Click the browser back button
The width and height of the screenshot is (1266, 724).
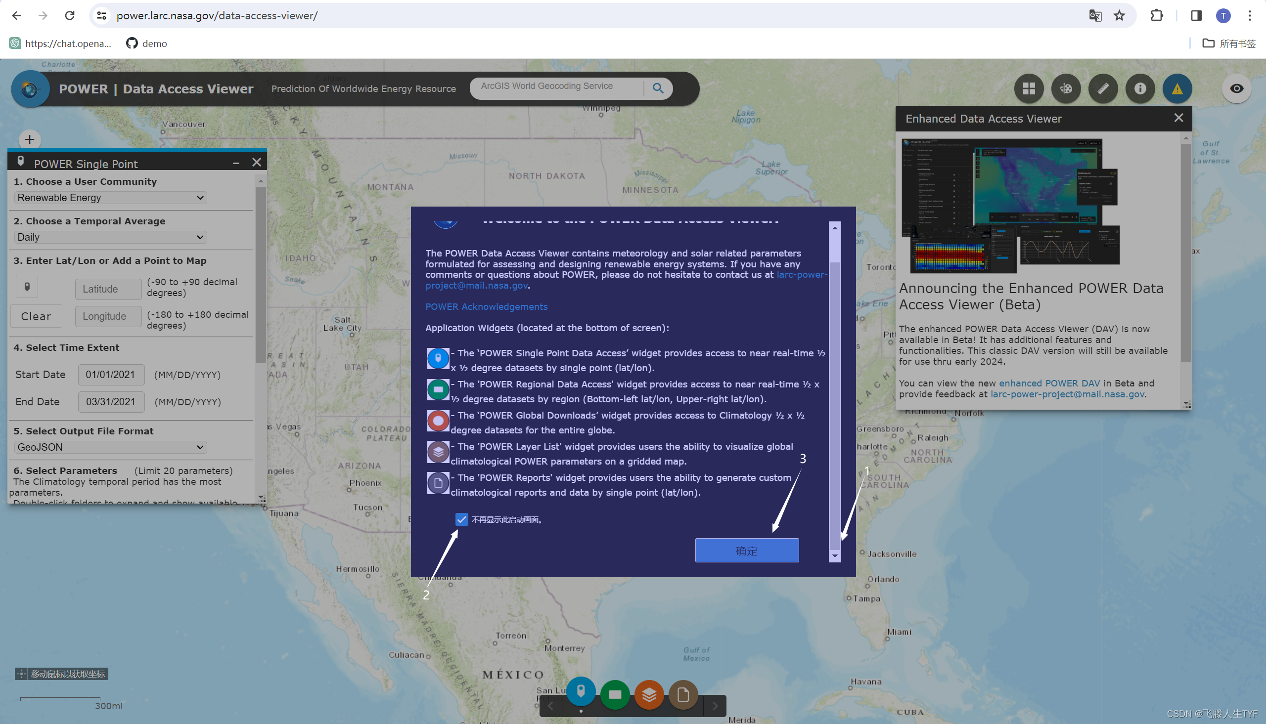click(16, 15)
